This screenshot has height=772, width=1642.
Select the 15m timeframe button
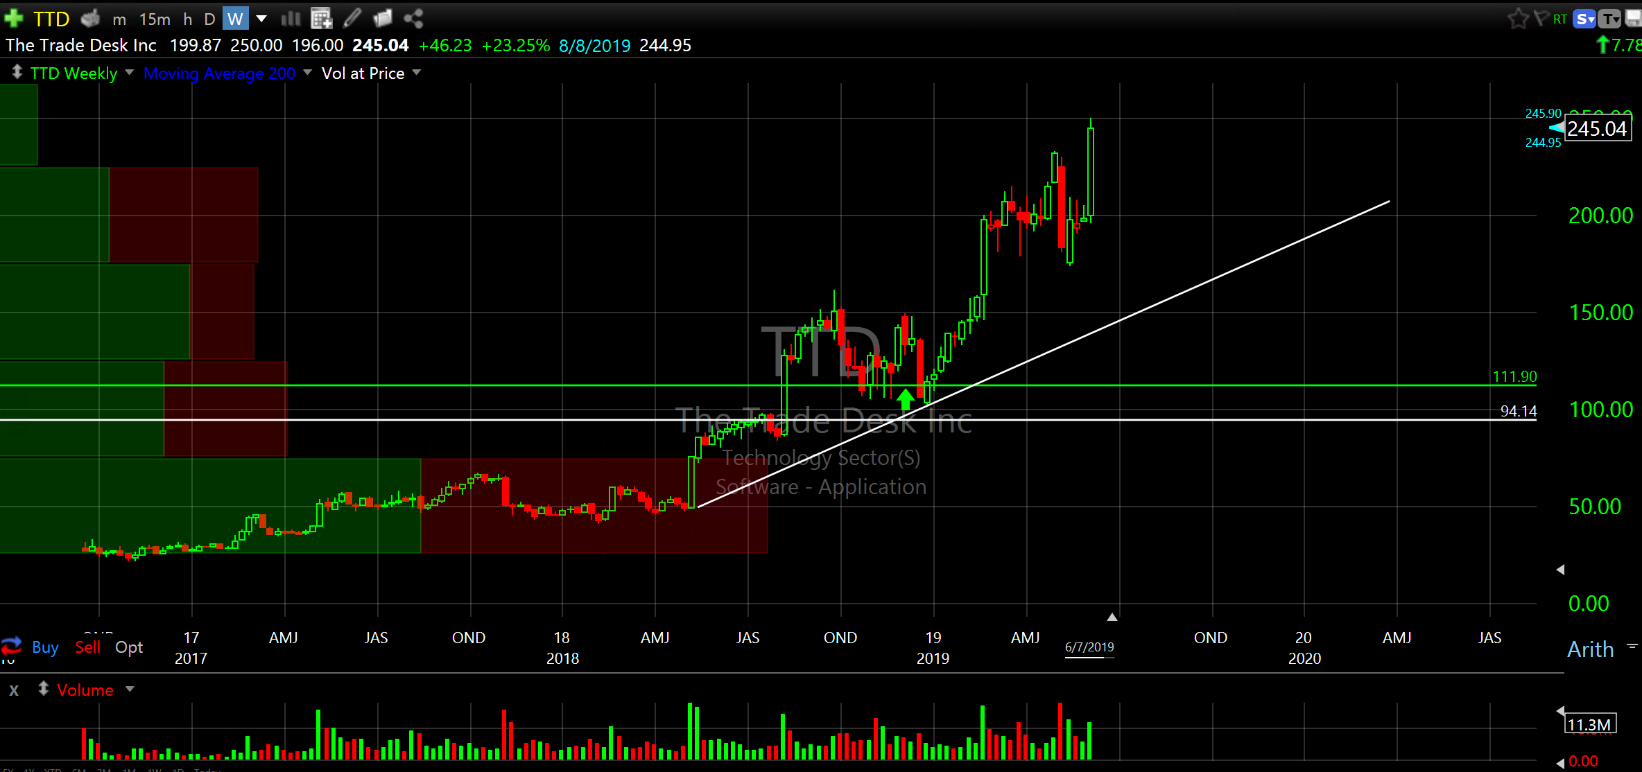point(155,19)
